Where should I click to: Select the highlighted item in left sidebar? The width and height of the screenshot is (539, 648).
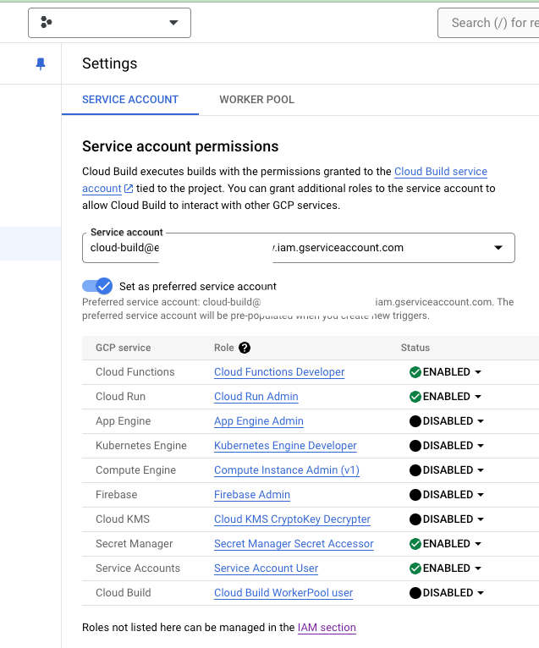click(x=30, y=244)
